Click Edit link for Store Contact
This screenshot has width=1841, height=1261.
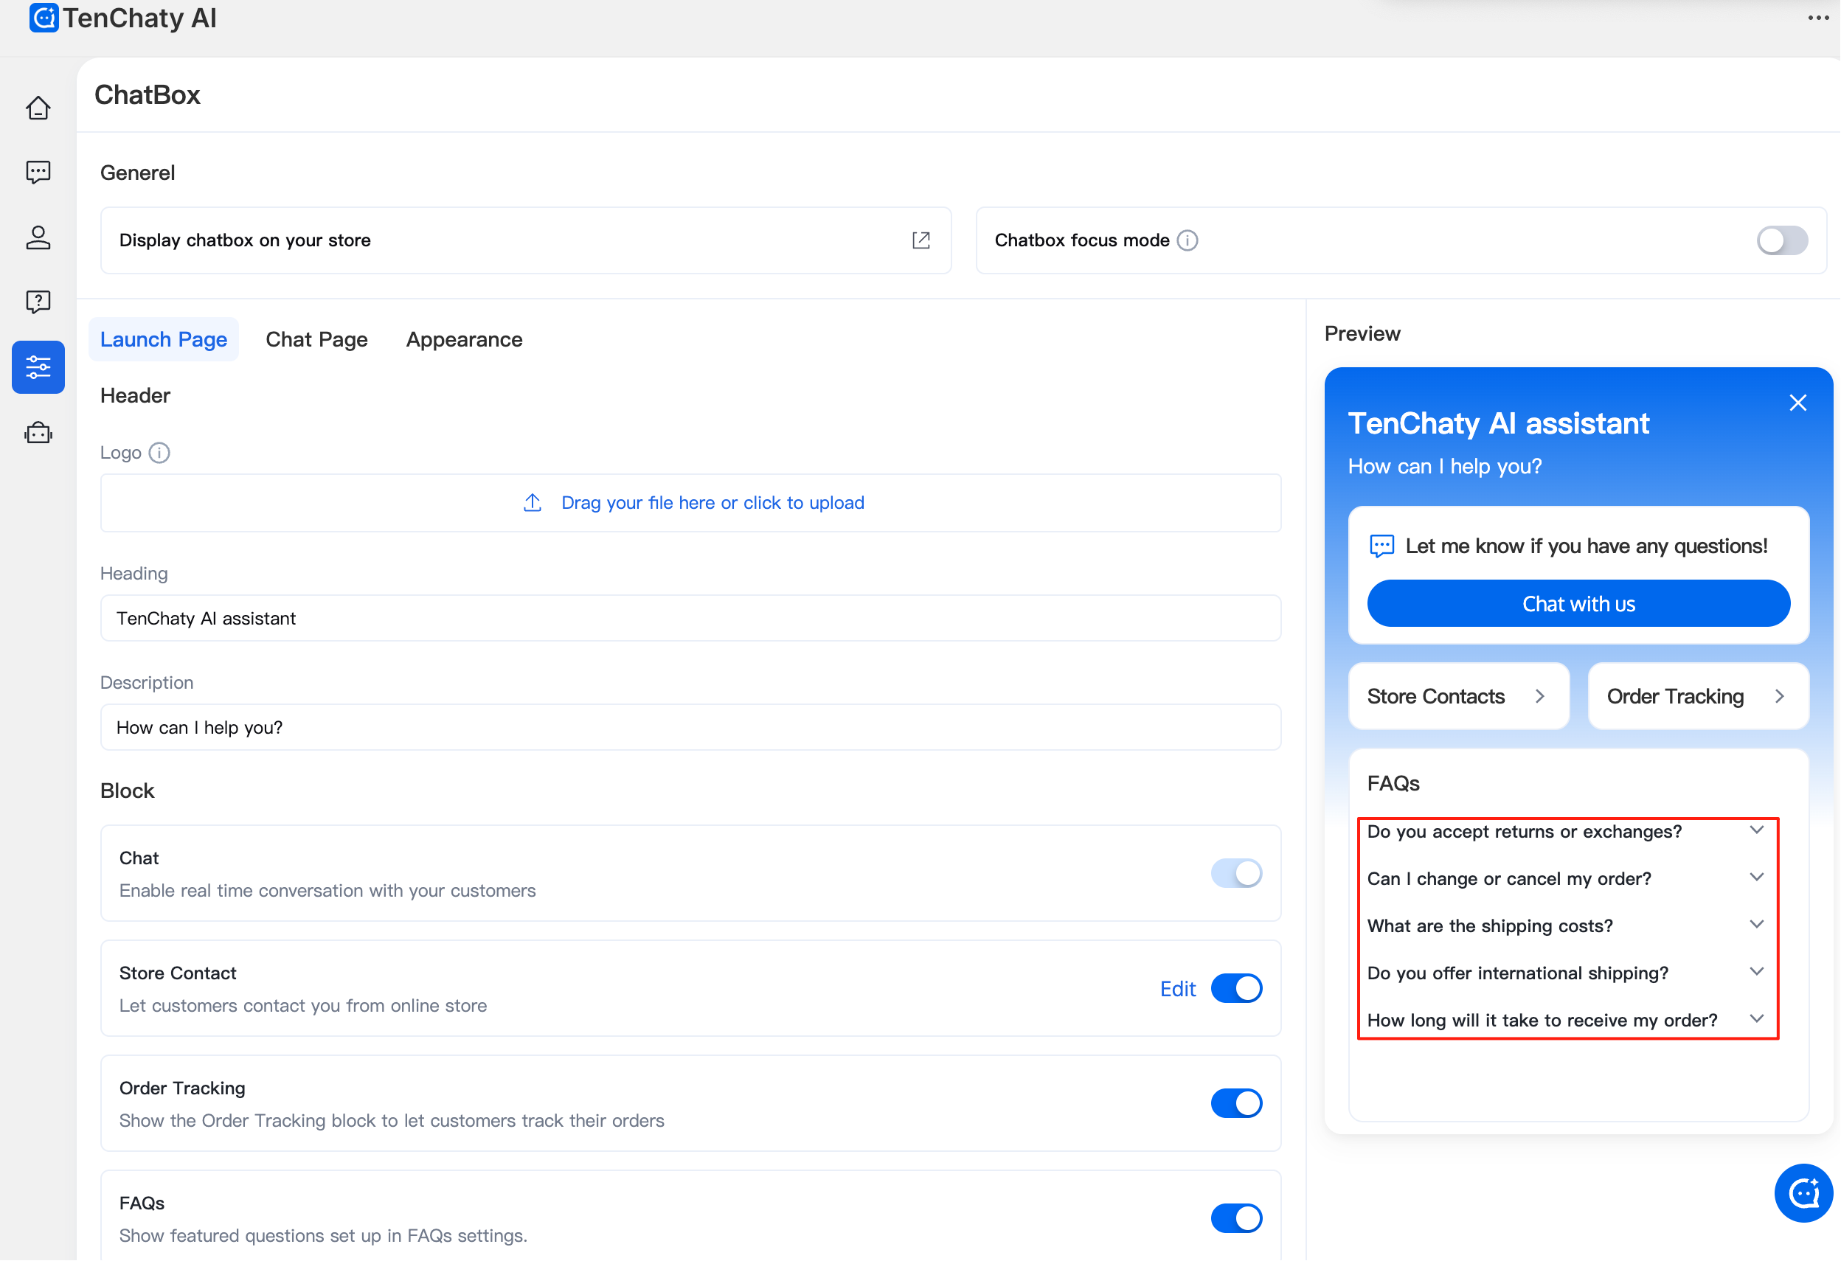[1177, 989]
